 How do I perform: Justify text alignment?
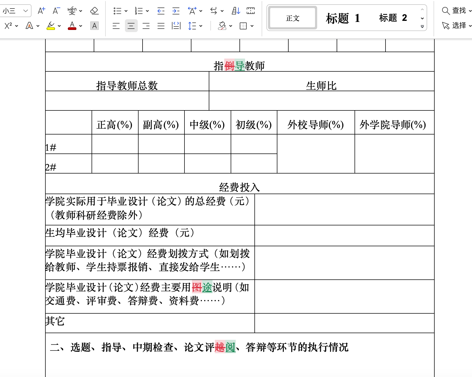pyautogui.click(x=161, y=26)
